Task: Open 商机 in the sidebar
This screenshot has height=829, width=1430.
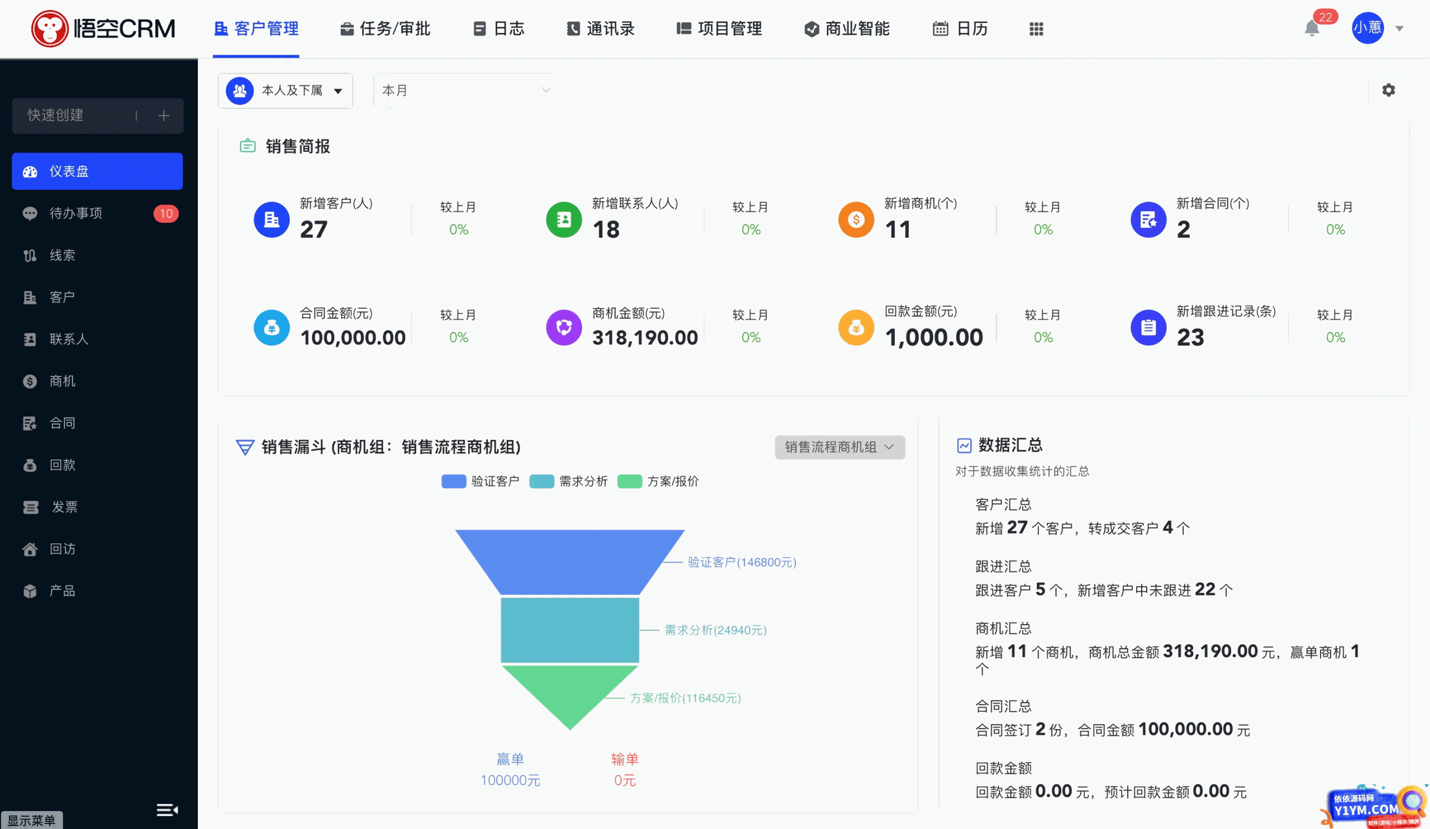Action: click(x=97, y=381)
